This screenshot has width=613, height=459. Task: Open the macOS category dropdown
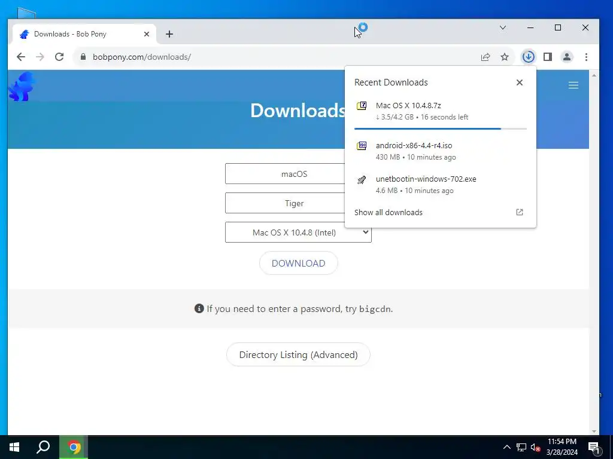[285, 174]
